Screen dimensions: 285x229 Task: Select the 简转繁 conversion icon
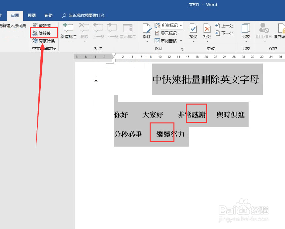pos(44,33)
